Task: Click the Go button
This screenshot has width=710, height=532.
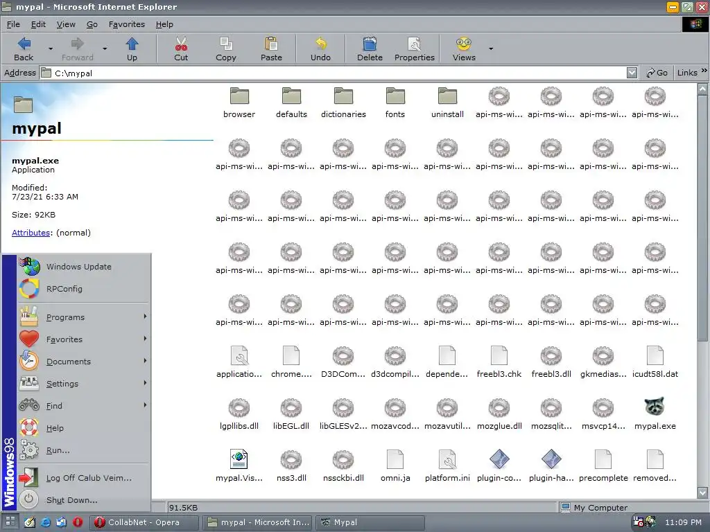Action: point(657,73)
